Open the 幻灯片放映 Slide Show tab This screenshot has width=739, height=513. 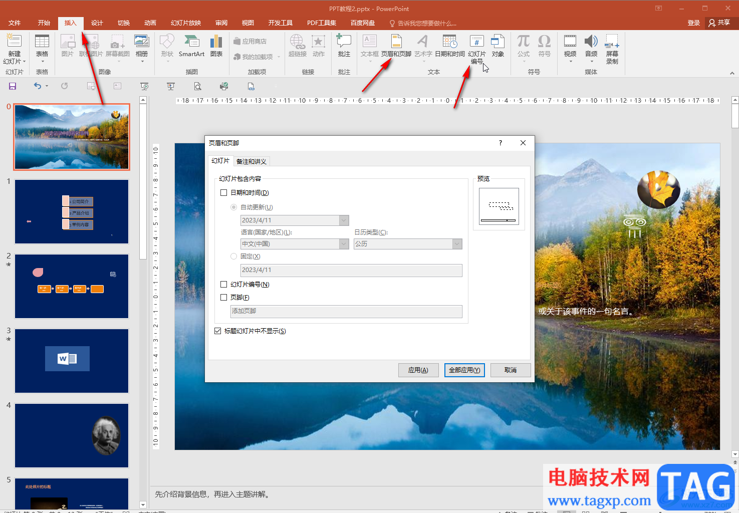[186, 23]
